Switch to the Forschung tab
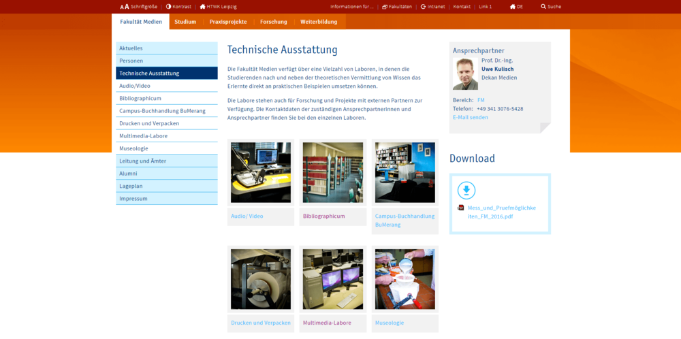 click(x=273, y=22)
